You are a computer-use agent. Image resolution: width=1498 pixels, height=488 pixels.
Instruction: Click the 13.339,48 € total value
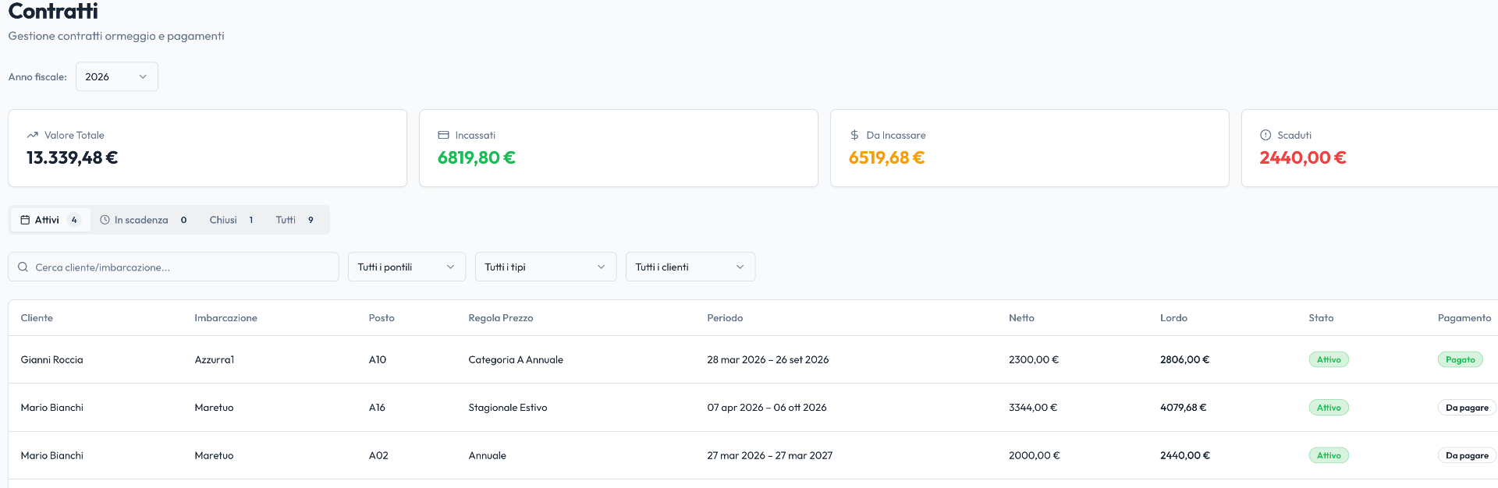[73, 157]
